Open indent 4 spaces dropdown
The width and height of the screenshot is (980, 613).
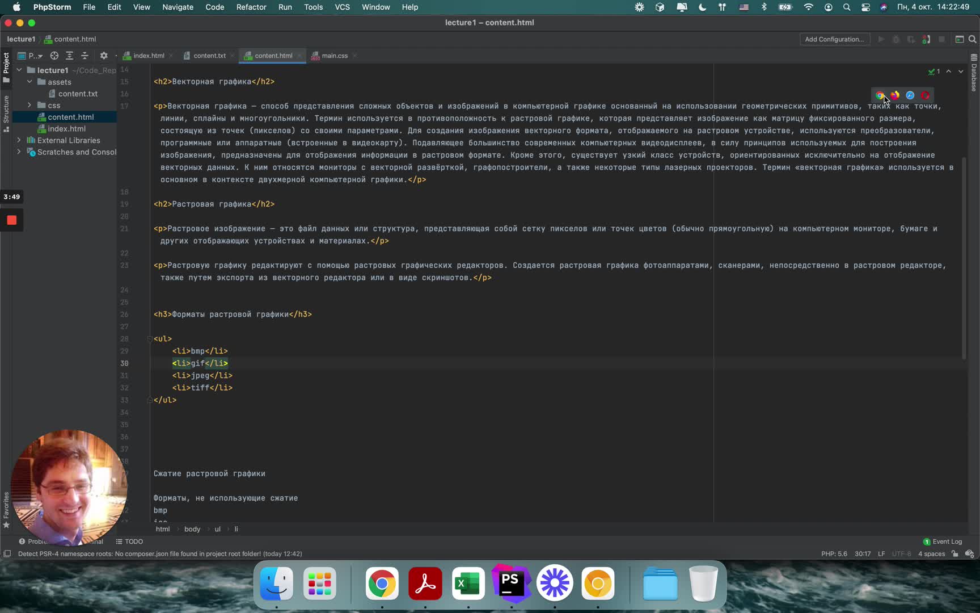pos(931,554)
